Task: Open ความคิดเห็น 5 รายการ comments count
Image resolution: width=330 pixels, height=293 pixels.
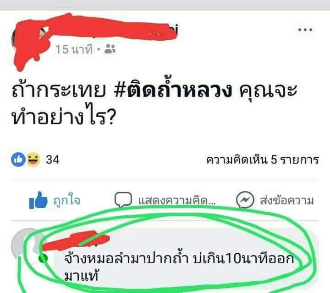Action: pyautogui.click(x=263, y=160)
